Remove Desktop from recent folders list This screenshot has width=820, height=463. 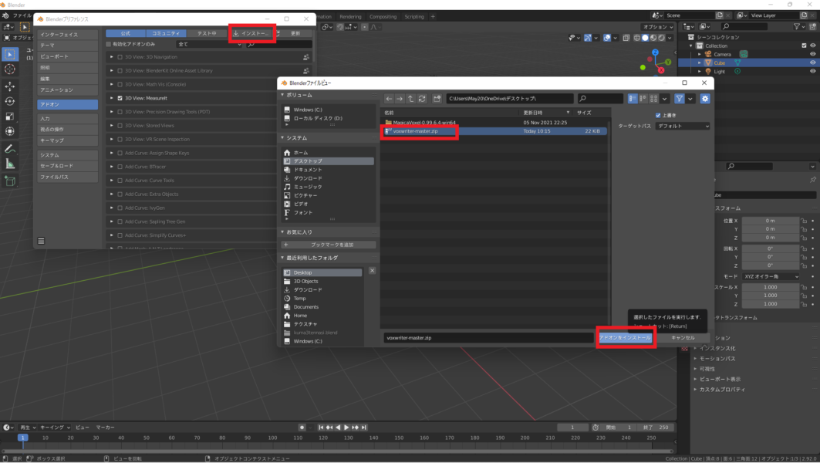coord(372,271)
